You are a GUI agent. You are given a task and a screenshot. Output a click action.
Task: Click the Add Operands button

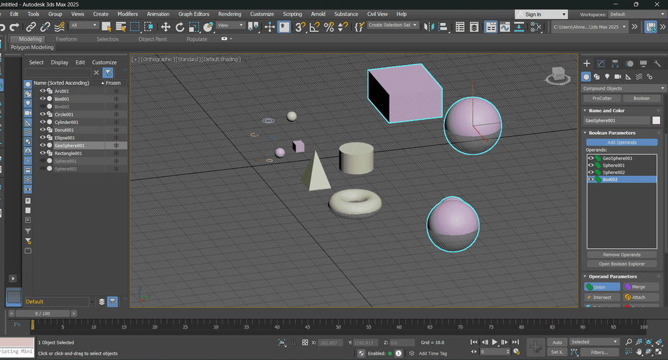click(622, 143)
